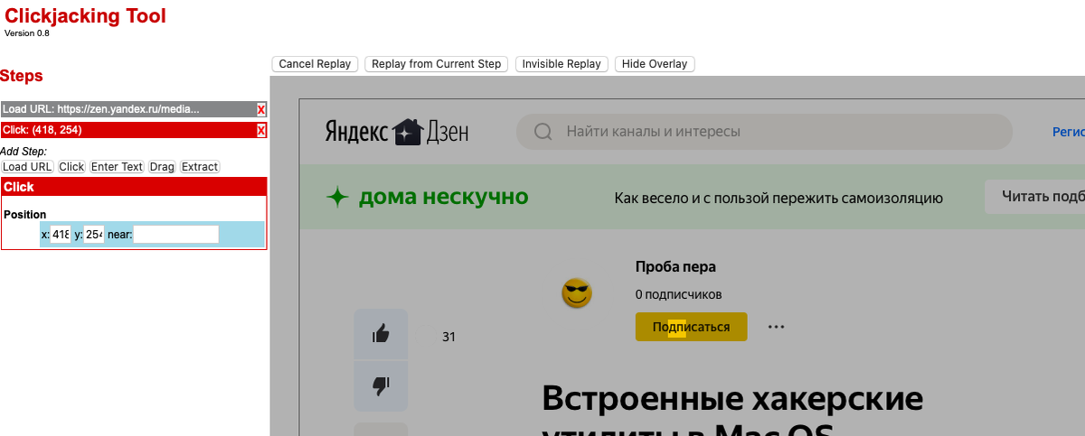Click the Clickjacking Tool title
This screenshot has width=1085, height=436.
(86, 15)
